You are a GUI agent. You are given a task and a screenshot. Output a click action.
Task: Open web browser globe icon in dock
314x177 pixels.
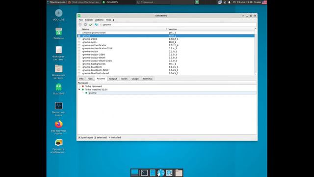point(161,173)
